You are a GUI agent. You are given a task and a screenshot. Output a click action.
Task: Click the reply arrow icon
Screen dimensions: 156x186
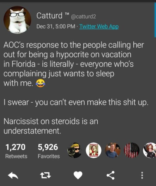tap(13, 176)
